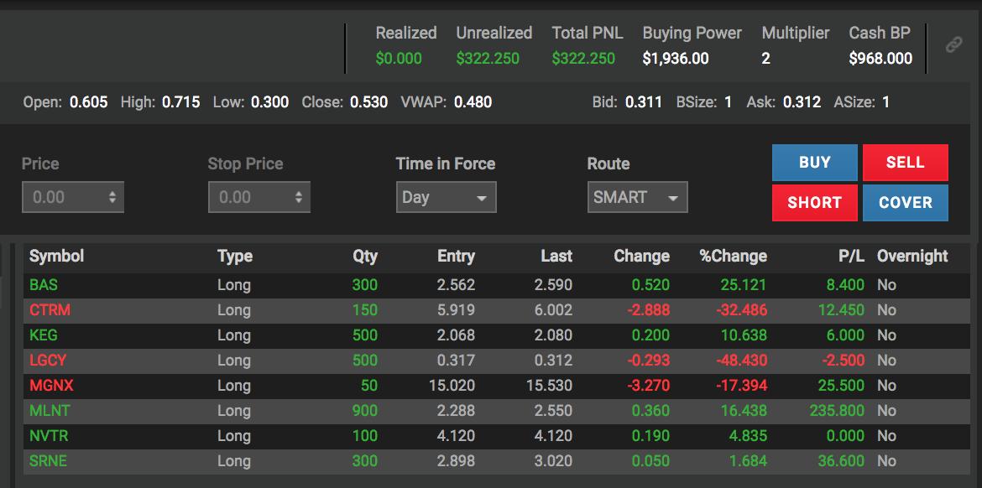
Task: Select the NVTR symbol
Action: pyautogui.click(x=49, y=436)
